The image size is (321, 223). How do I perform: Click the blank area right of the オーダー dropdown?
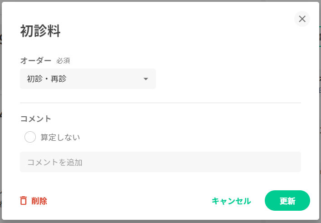click(x=227, y=79)
